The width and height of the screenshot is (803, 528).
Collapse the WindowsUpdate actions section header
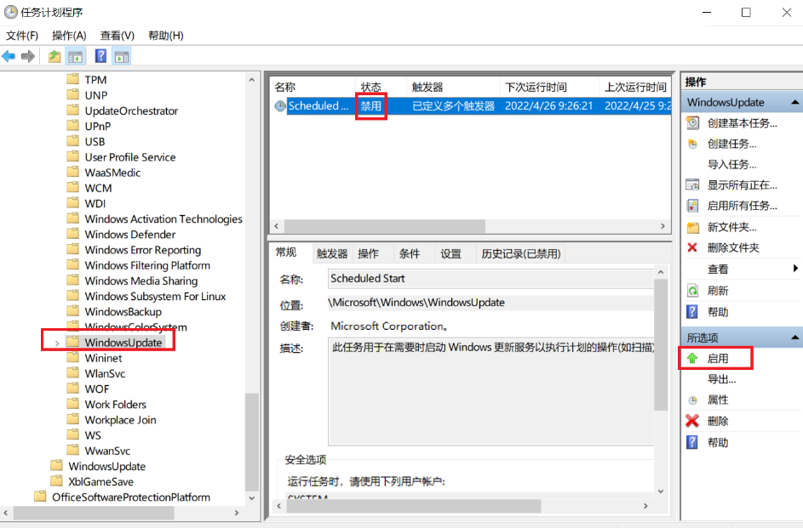pyautogui.click(x=794, y=103)
